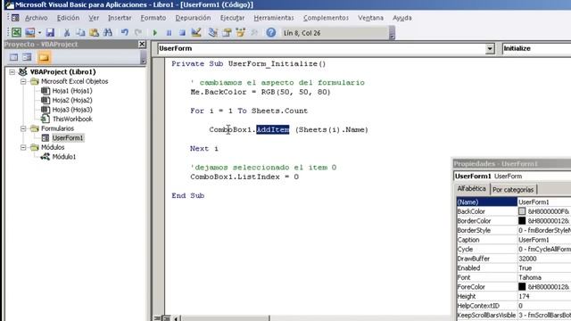Select Hoja1 (Hoja1) in project tree

click(72, 91)
